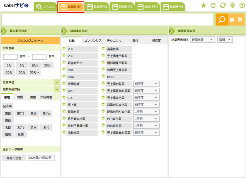
Task: Click the 年月日設定 date input field
Action: point(41,158)
